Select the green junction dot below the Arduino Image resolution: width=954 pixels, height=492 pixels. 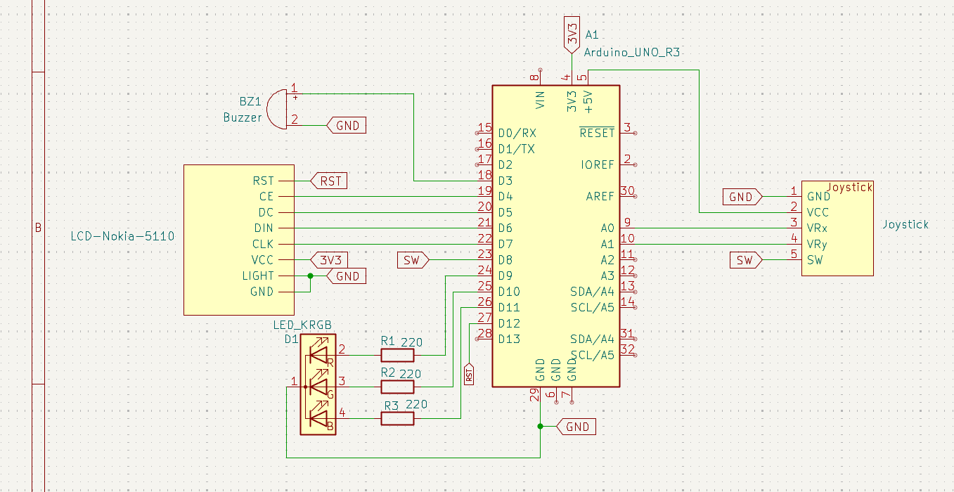click(x=539, y=426)
